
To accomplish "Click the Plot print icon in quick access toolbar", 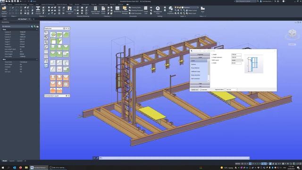I will (x=18, y=1).
